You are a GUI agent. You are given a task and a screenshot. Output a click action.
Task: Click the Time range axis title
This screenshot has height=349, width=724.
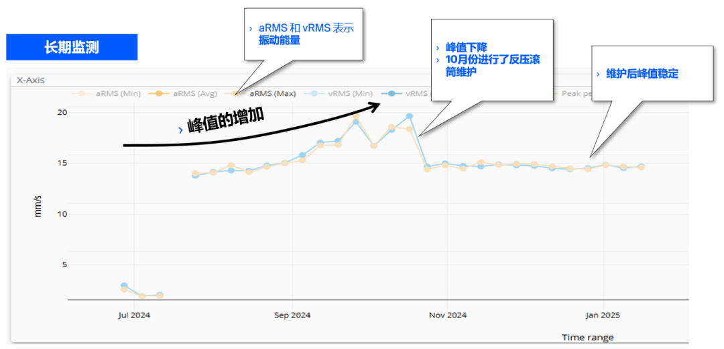587,337
